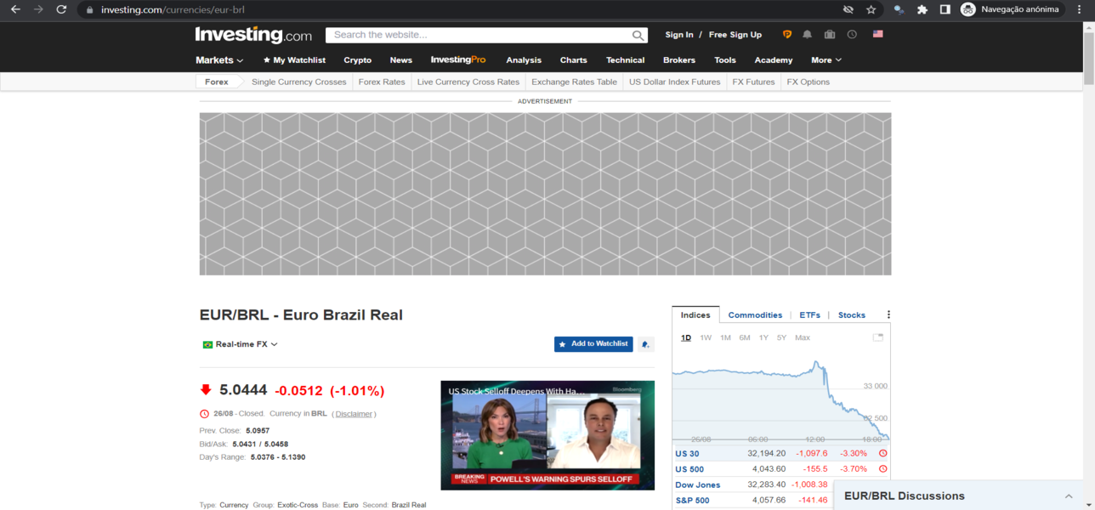Open Chrome side panel icon
The width and height of the screenshot is (1095, 510).
pos(945,9)
